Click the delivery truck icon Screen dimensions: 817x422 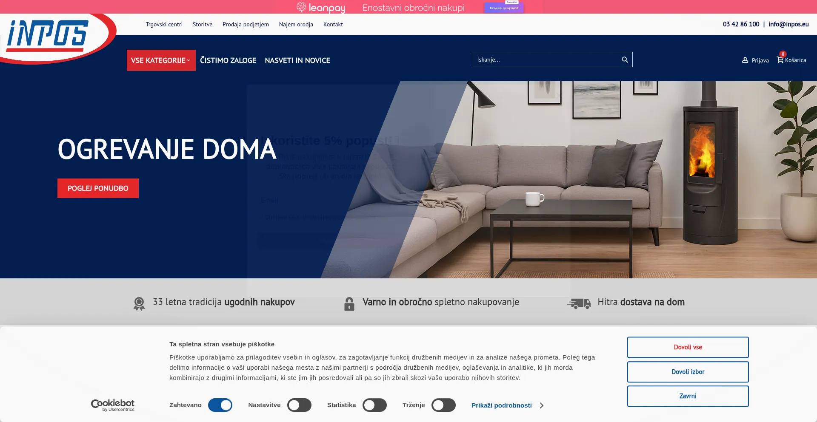579,303
